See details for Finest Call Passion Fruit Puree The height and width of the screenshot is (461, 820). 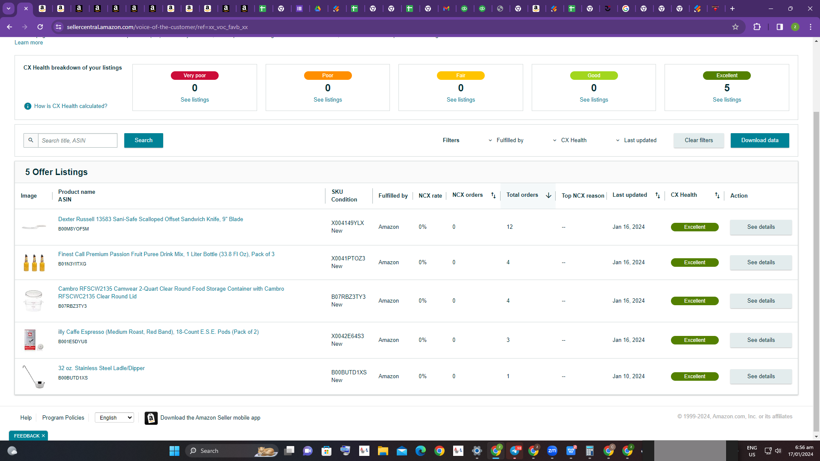pos(761,263)
